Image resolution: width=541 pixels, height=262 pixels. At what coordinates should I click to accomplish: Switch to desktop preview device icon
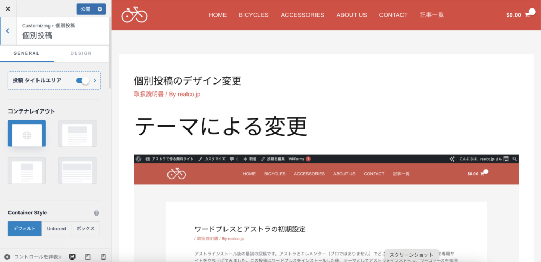(72, 257)
